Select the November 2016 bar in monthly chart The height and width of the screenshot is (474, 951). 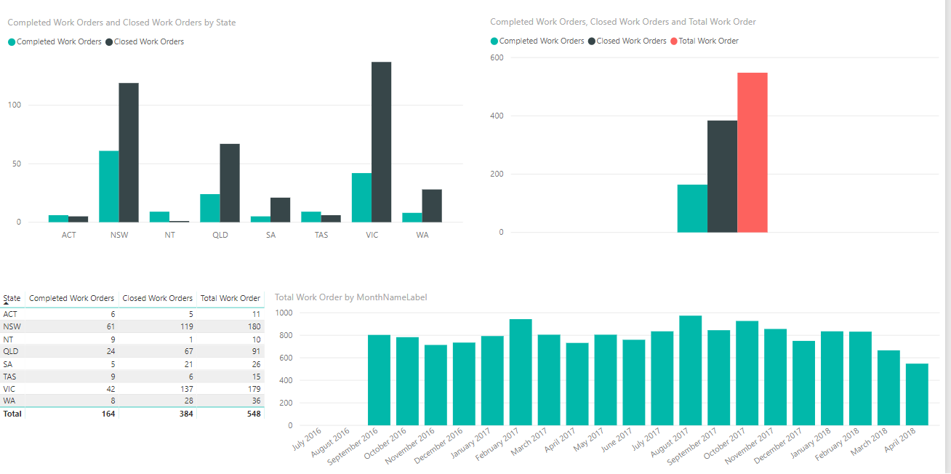click(436, 385)
